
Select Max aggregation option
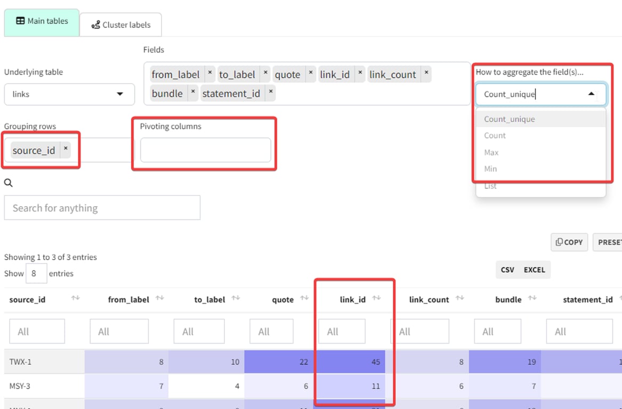coord(491,152)
